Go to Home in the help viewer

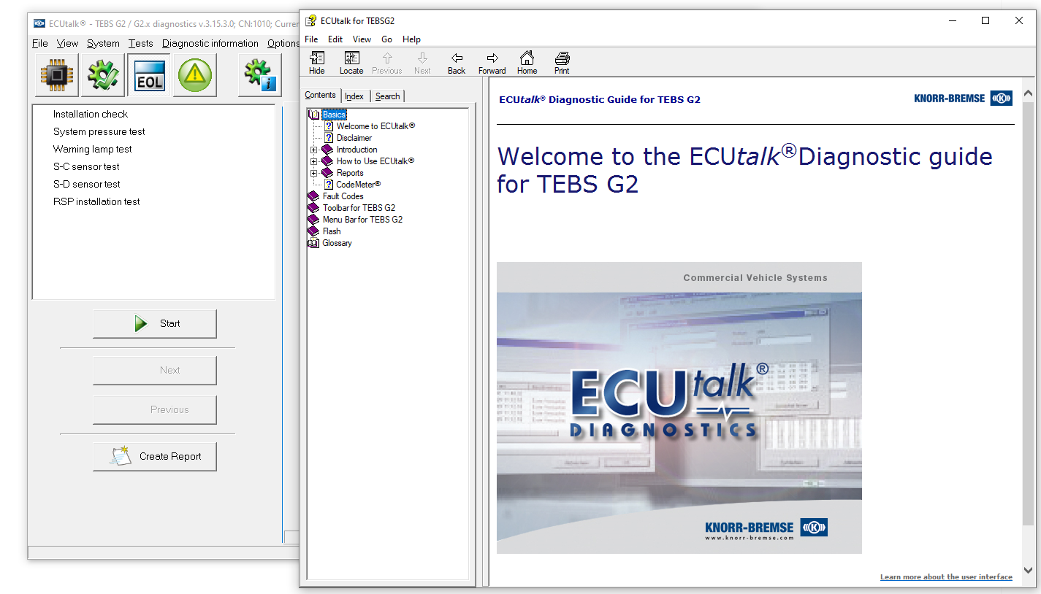click(x=527, y=63)
